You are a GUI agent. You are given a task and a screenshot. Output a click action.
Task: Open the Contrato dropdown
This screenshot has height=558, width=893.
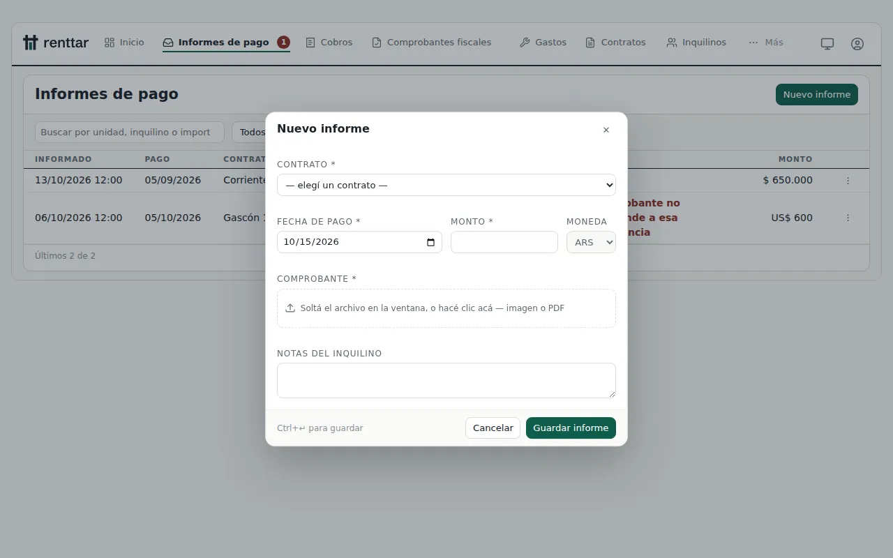coord(446,185)
